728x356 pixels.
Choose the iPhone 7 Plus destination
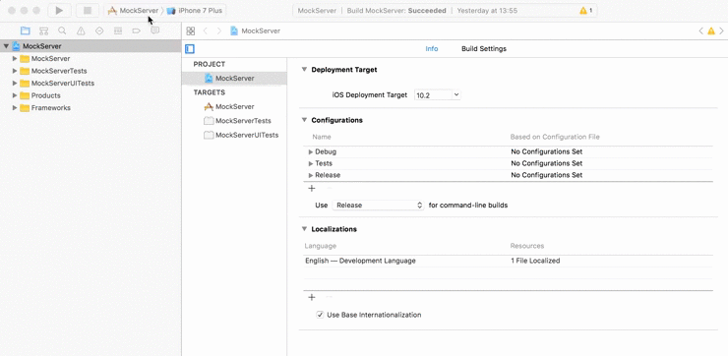click(x=195, y=10)
